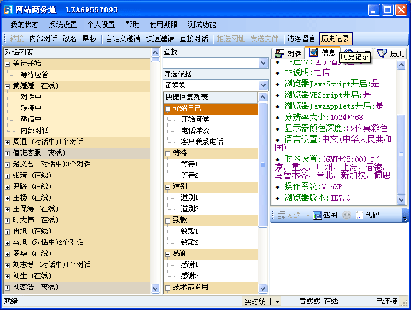
Task: Collapse the 黄媛媛 (在线) tree node
Action: 7,86
